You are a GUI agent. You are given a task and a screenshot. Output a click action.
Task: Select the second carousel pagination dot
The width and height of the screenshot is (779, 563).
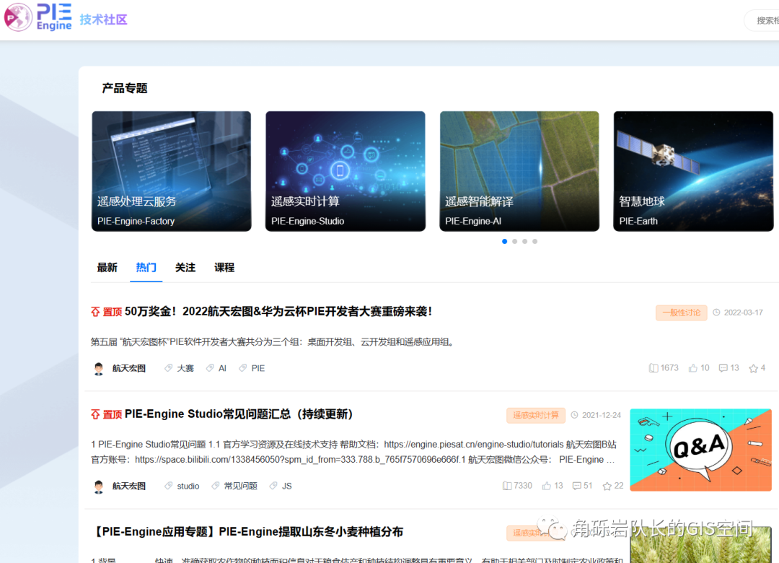pyautogui.click(x=514, y=241)
